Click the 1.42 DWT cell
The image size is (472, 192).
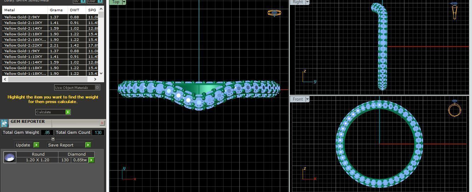click(77, 45)
